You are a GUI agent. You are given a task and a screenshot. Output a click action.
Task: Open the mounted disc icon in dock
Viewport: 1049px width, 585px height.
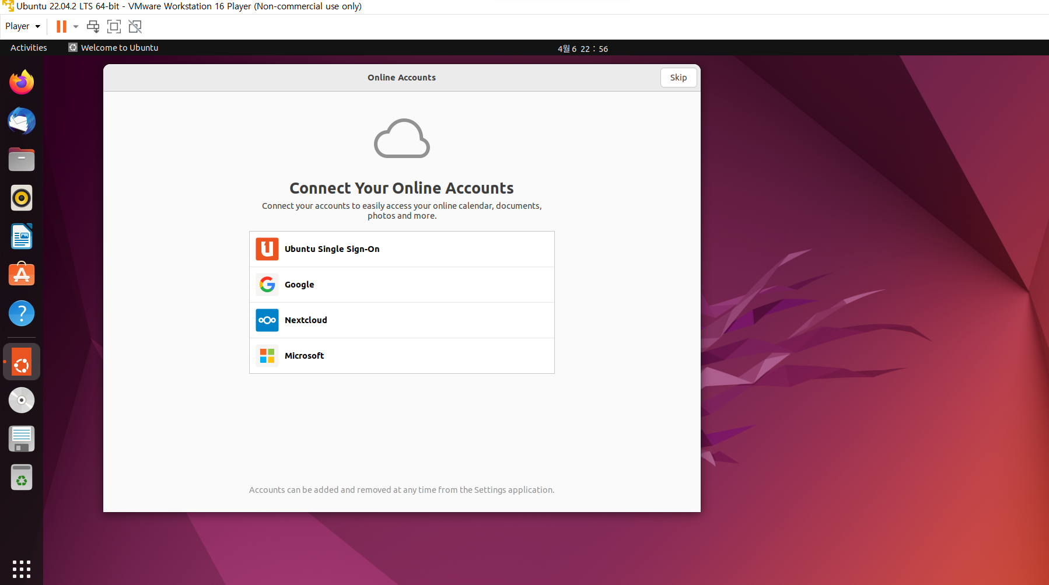point(22,400)
